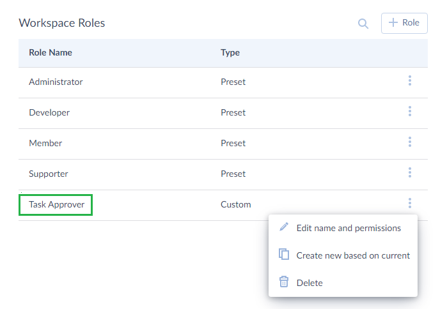Click the Developer role name
Screen dimensions: 447x309
tap(49, 112)
